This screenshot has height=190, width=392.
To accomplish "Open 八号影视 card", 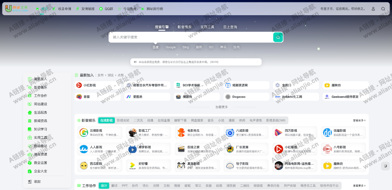I will (343, 149).
